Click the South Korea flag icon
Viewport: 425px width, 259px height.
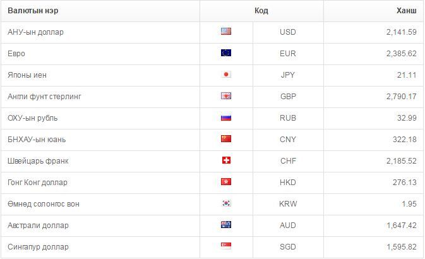coord(226,203)
